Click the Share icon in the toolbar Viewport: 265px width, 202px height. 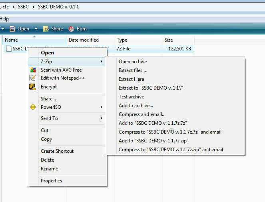point(46,29)
